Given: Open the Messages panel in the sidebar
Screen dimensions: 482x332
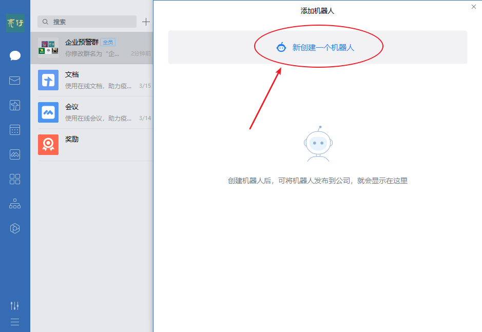Looking at the screenshot, I should point(15,55).
